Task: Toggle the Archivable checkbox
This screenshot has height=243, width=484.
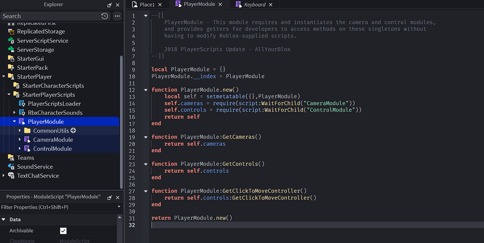Action: 63,231
